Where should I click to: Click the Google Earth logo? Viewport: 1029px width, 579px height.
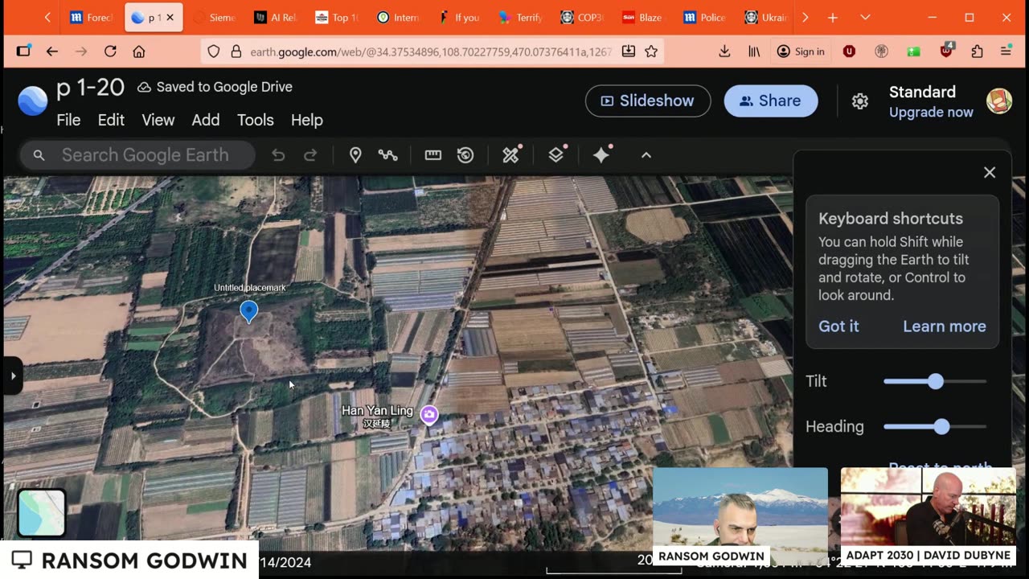coord(33,101)
